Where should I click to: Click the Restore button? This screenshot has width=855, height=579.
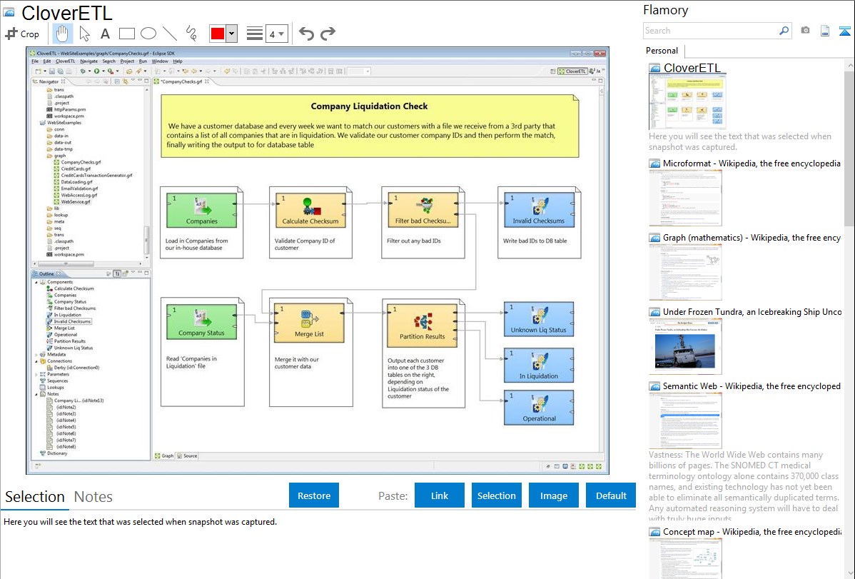pyautogui.click(x=314, y=495)
